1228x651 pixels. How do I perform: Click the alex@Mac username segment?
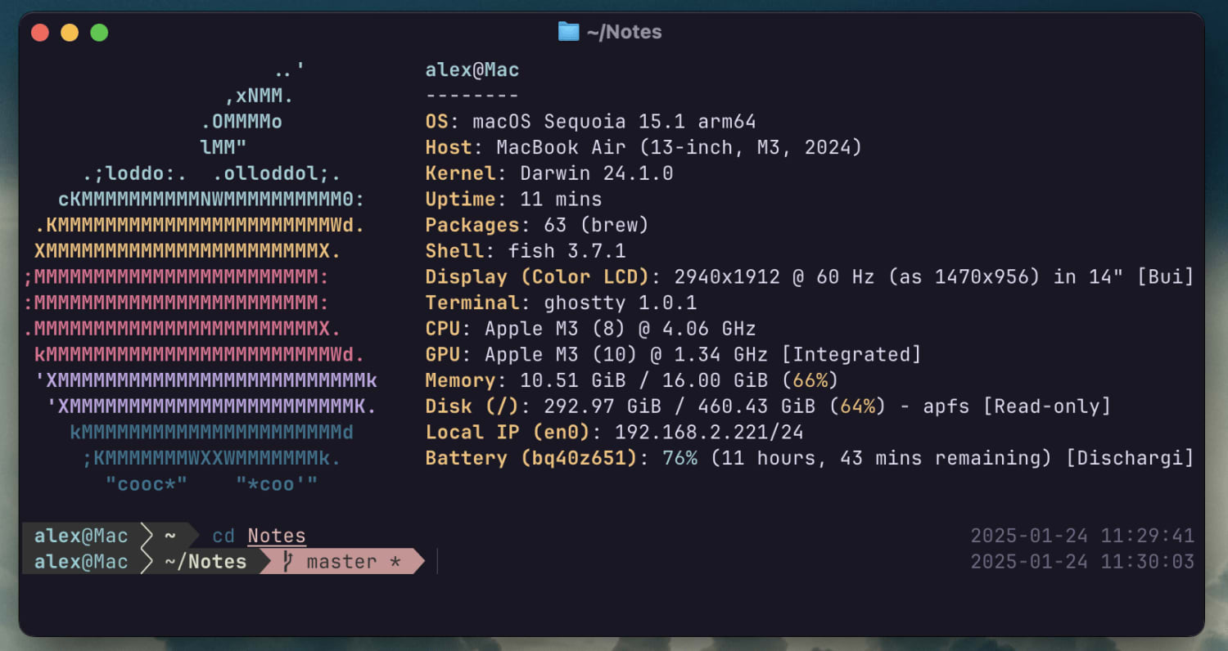[79, 536]
